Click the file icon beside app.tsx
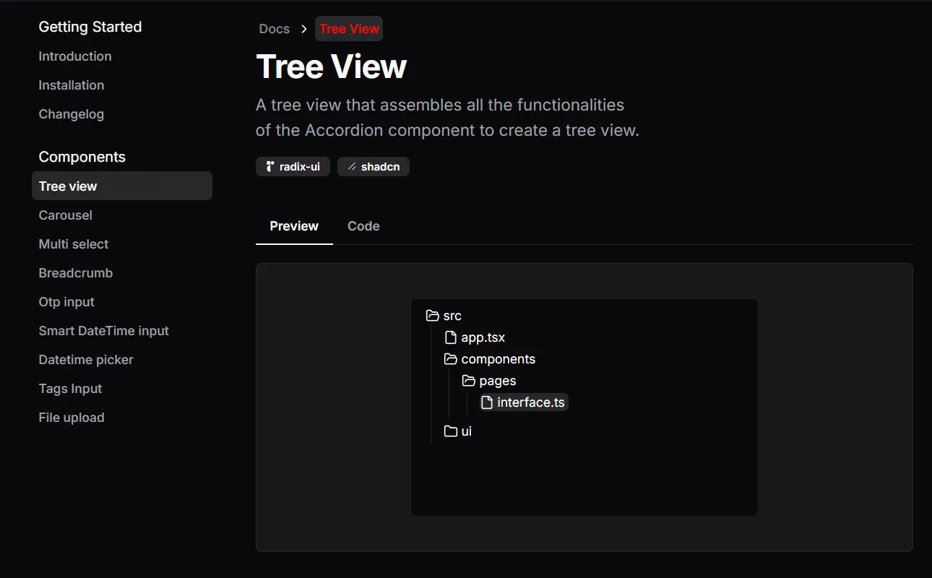This screenshot has width=932, height=578. pos(450,337)
